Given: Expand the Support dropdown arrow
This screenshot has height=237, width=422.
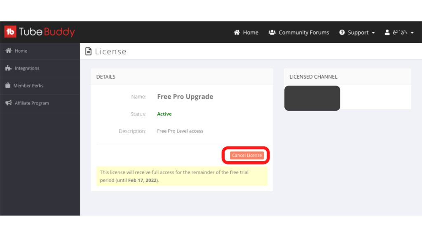Looking at the screenshot, I should (373, 33).
